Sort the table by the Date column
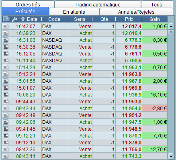 32,19
